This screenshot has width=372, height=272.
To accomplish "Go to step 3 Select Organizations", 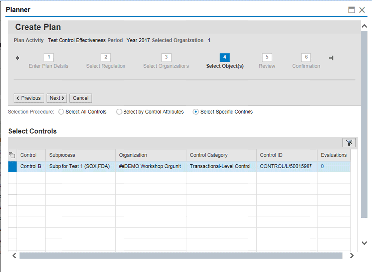I will tap(166, 58).
